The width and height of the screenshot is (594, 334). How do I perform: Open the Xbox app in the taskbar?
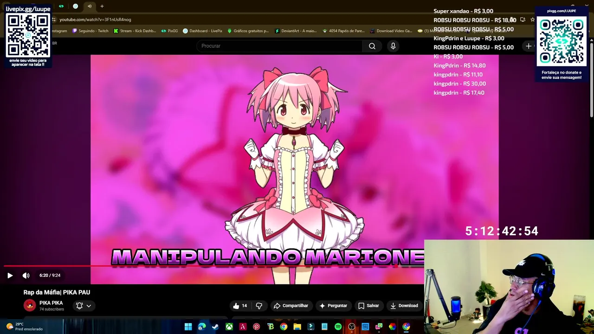[229, 327]
